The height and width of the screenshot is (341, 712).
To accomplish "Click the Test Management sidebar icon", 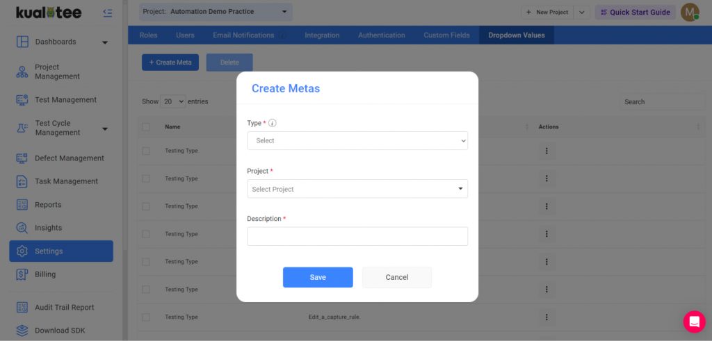I will click(x=22, y=100).
